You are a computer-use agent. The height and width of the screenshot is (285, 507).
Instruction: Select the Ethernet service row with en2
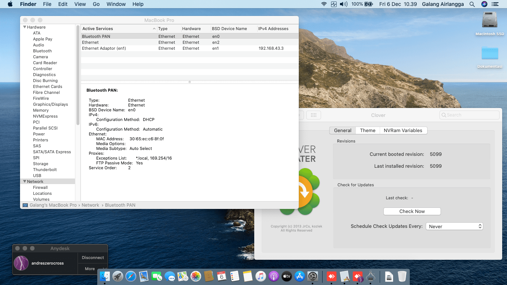[190, 42]
